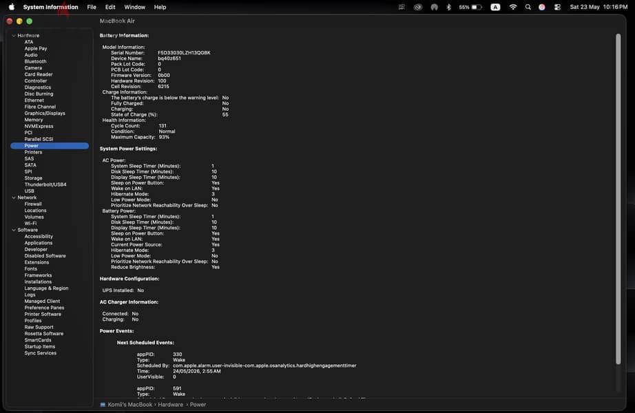The height and width of the screenshot is (413, 635).
Task: Open the Window menu
Action: [x=134, y=7]
